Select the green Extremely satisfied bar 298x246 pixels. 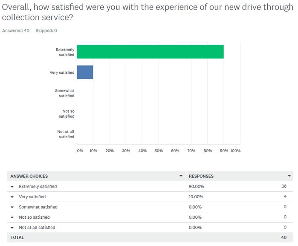pyautogui.click(x=150, y=52)
